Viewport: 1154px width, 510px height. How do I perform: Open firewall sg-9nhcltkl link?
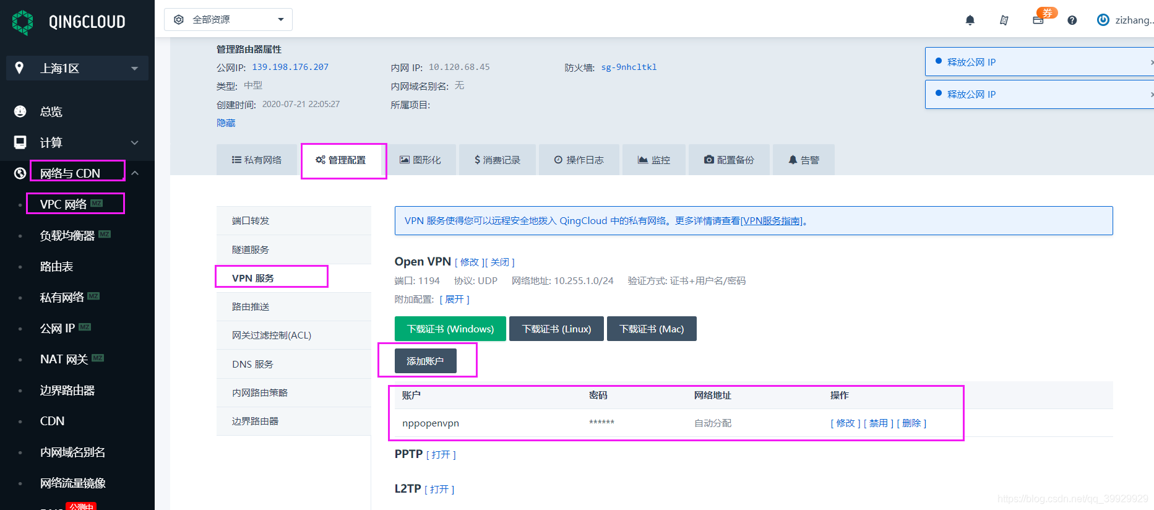pos(629,67)
